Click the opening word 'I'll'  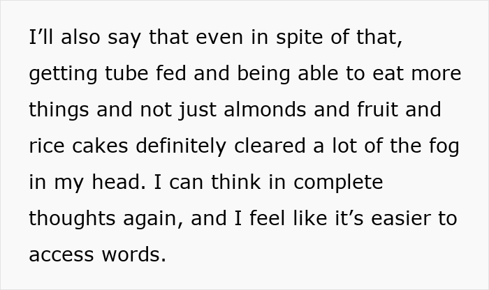[x=41, y=37]
